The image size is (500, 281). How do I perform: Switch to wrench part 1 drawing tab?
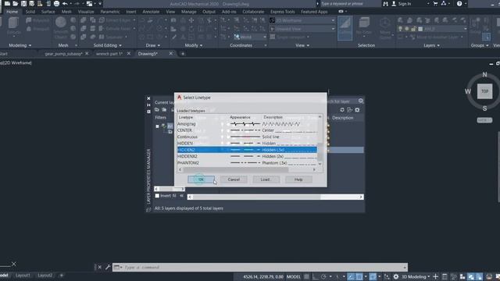pos(109,54)
